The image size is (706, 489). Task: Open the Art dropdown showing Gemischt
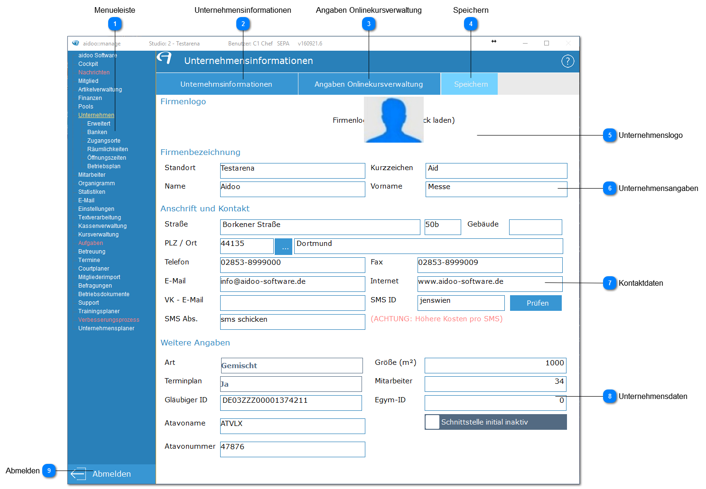[x=291, y=365]
